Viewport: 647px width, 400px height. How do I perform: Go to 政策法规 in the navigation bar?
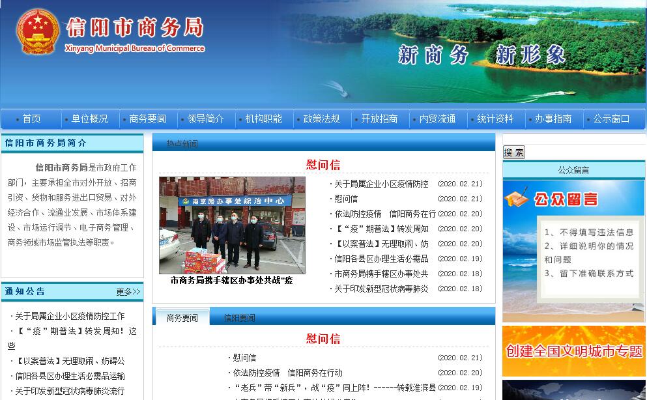tap(321, 119)
